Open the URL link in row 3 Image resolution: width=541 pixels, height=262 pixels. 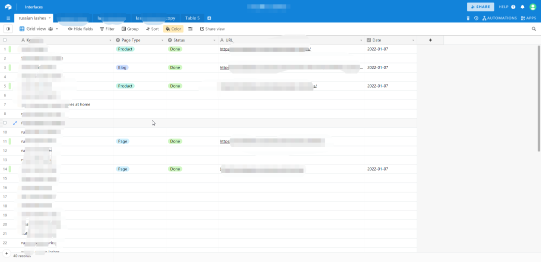[291, 67]
